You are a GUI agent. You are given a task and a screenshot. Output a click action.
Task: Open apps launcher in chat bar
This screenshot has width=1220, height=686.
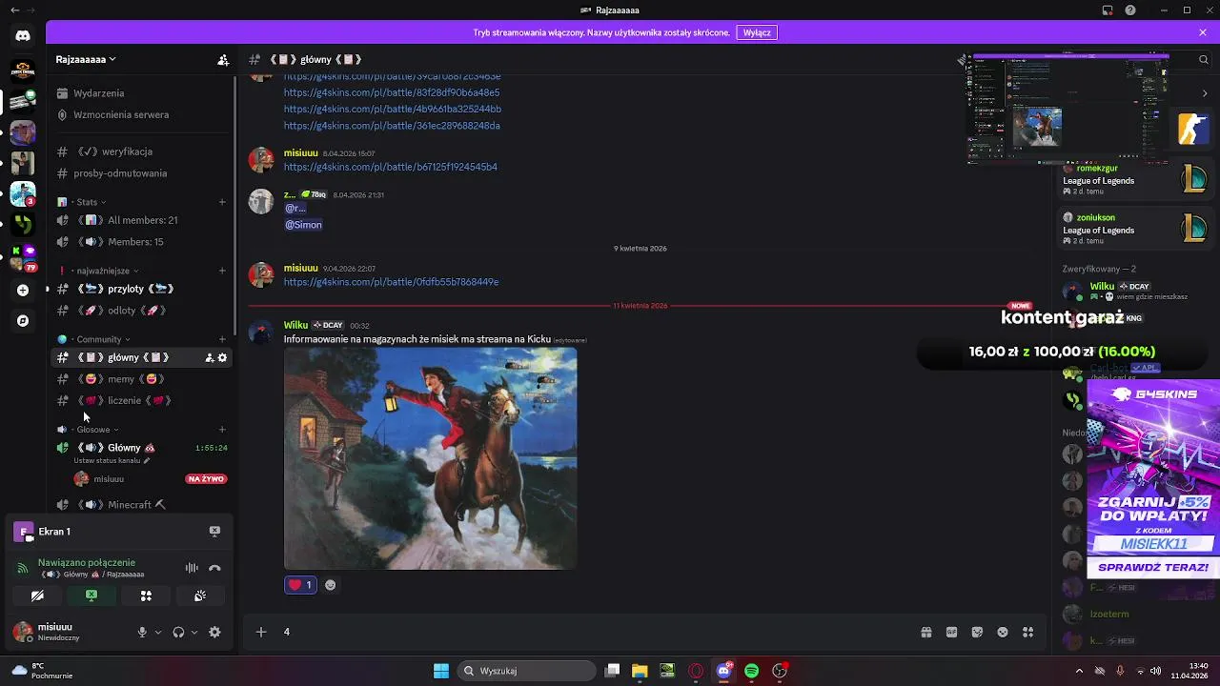click(1028, 632)
